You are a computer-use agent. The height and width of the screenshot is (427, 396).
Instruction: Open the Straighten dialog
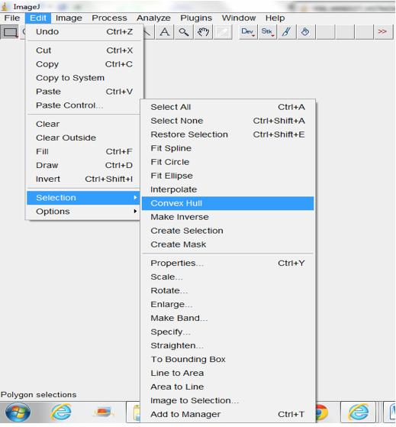[x=227, y=345]
